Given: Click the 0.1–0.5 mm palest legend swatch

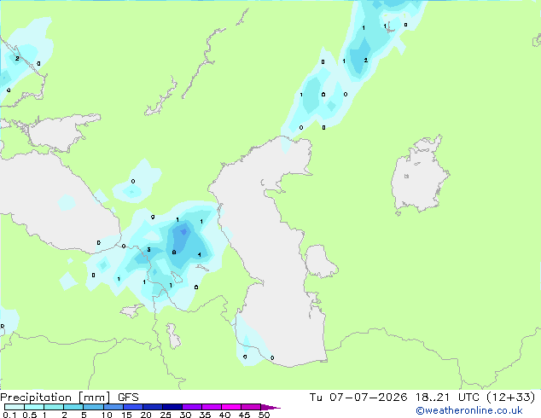Looking at the screenshot, I should tap(15, 407).
